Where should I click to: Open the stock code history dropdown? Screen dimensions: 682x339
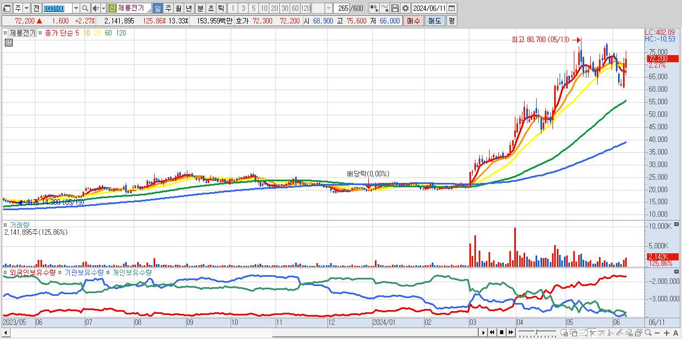click(76, 8)
